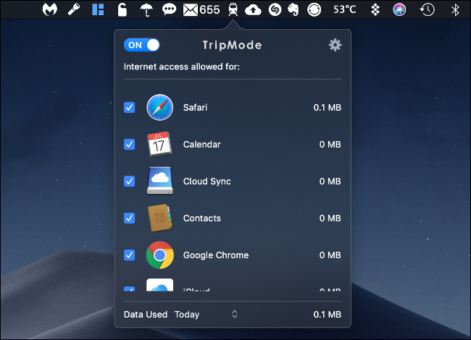Select the Cloud Sync app row label
The height and width of the screenshot is (340, 471).
(x=207, y=182)
